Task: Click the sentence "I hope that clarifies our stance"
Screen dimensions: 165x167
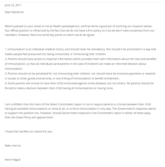Action: [x=29, y=131]
